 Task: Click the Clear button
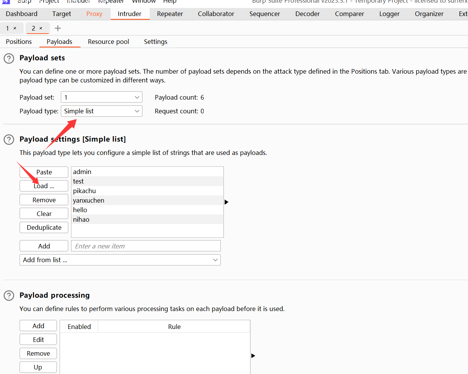[44, 214]
